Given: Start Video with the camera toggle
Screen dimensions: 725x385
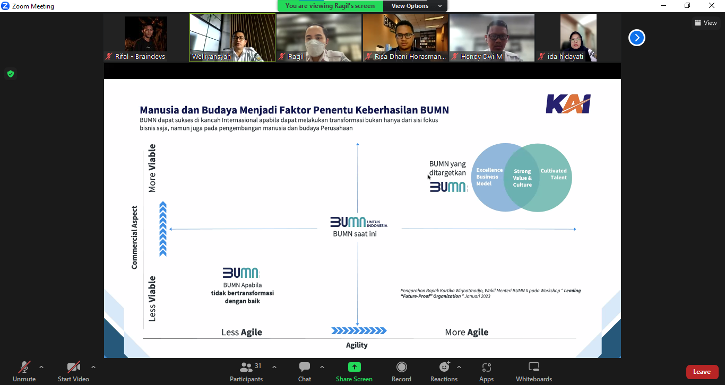Looking at the screenshot, I should (73, 371).
